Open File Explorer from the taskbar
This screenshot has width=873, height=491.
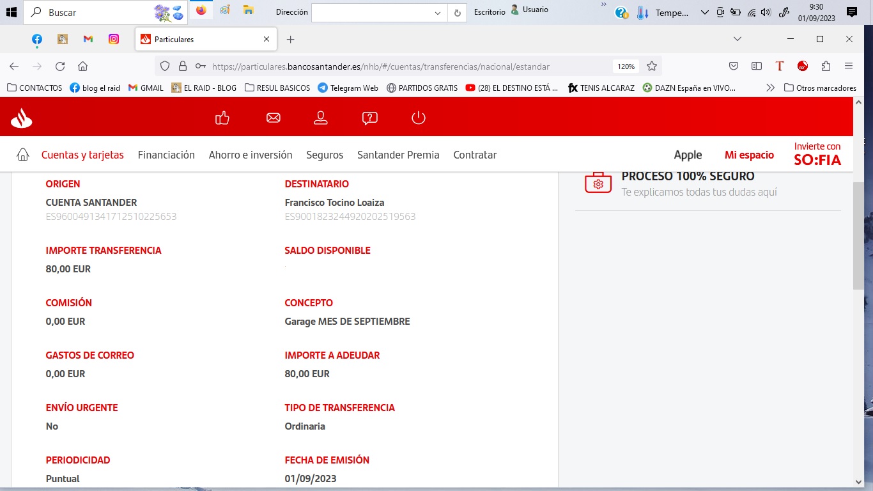(248, 11)
